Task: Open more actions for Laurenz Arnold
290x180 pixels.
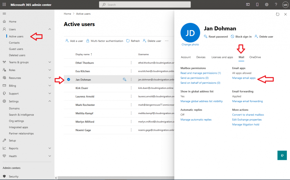Action: 131,96
